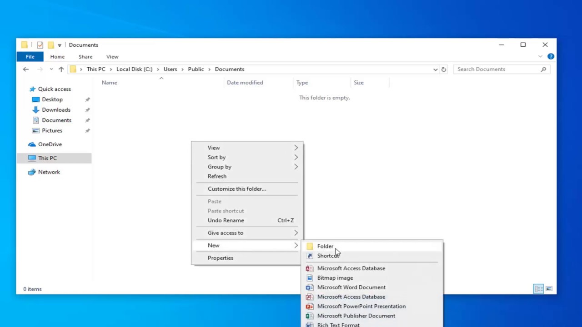Click Documents in the address breadcrumb
The image size is (582, 327).
(x=230, y=69)
